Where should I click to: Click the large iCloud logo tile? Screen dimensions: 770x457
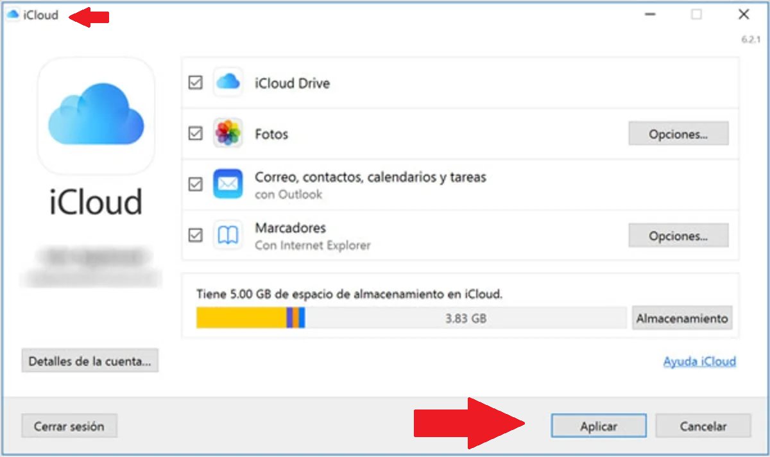96,116
